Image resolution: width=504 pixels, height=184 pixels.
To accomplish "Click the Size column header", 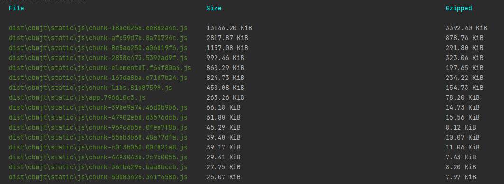I will click(214, 9).
